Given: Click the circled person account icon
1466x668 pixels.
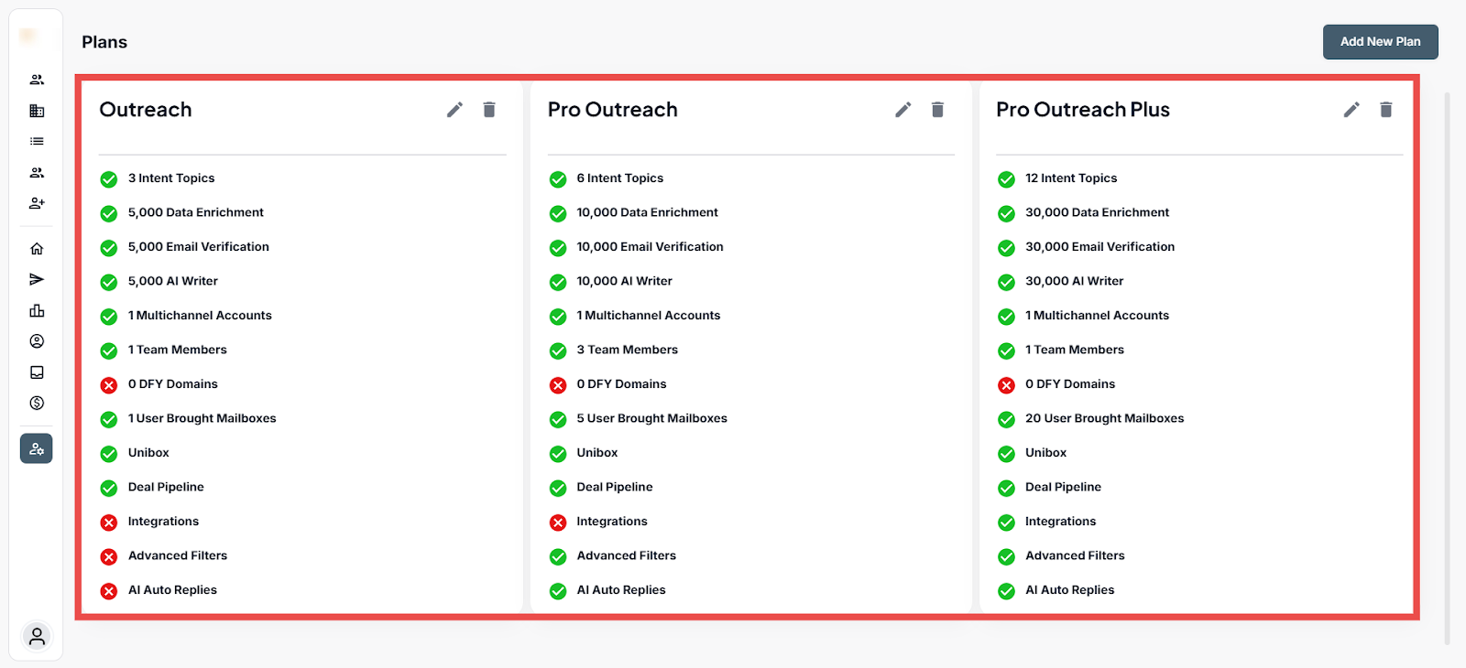Looking at the screenshot, I should (37, 341).
